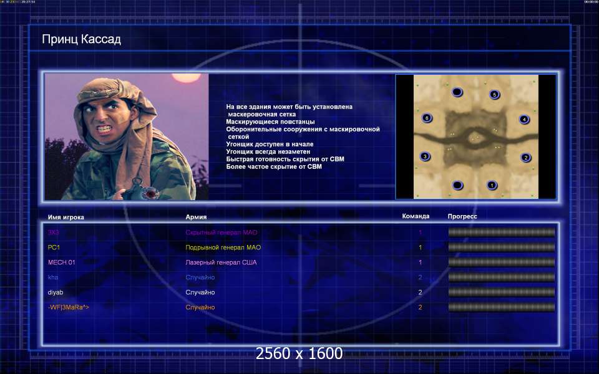Click the loading progress bar for PC1
Screen dimensions: 599x374
coord(501,247)
